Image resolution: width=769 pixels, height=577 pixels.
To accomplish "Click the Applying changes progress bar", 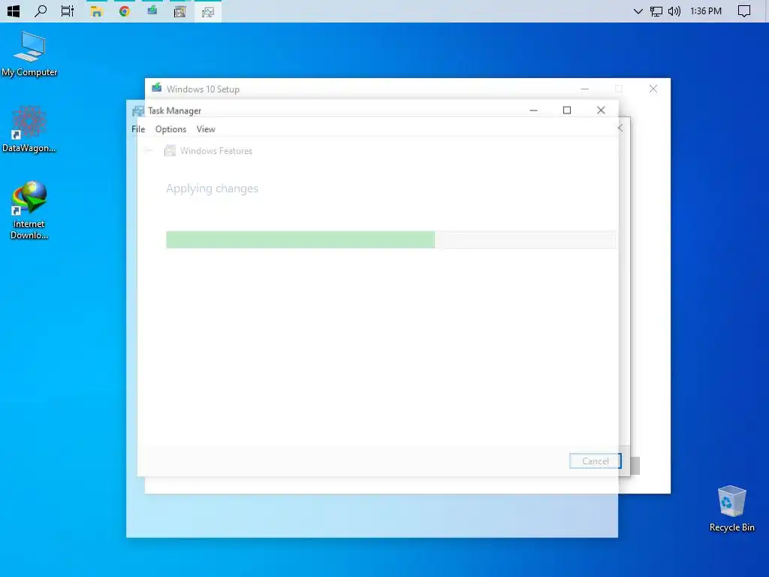I will pos(391,240).
